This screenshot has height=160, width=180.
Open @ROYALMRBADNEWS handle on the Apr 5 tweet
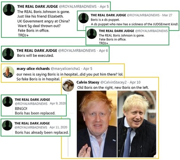(78, 6)
